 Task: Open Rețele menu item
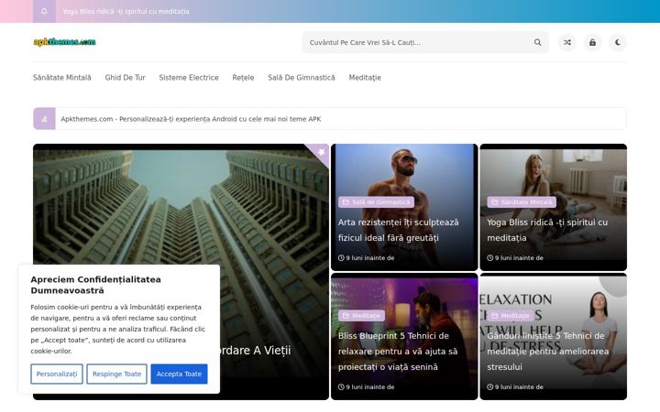243,78
